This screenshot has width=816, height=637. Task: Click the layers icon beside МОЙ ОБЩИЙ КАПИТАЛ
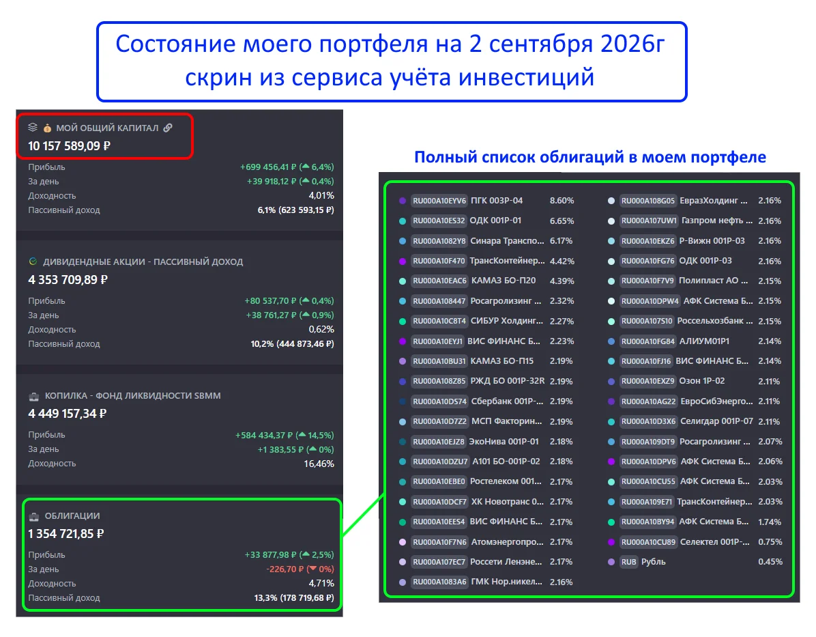tap(33, 128)
